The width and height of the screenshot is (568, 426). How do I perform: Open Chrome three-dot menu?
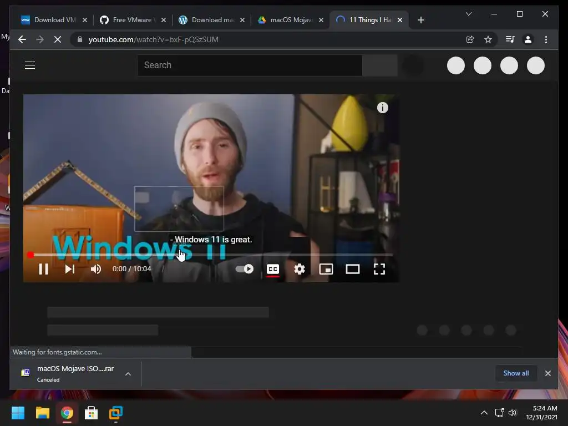coord(546,39)
